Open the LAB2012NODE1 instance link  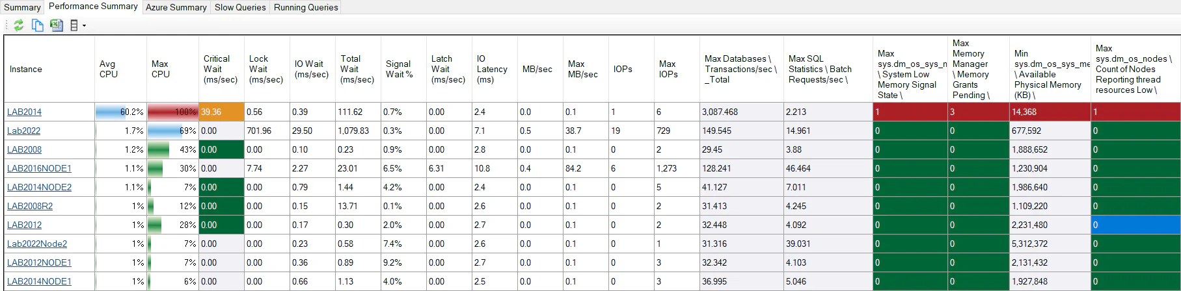click(x=39, y=262)
